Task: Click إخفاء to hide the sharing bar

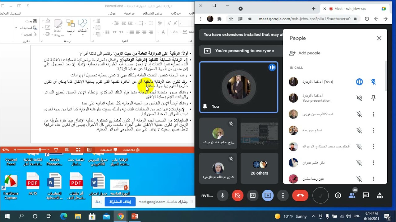Action: [x=98, y=202]
